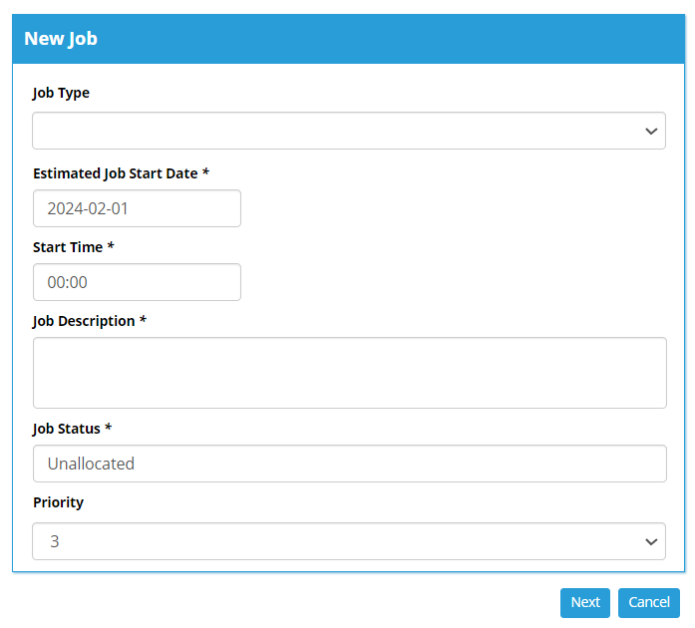The image size is (695, 628).
Task: Open the Priority dropdown showing 3
Action: [339, 541]
